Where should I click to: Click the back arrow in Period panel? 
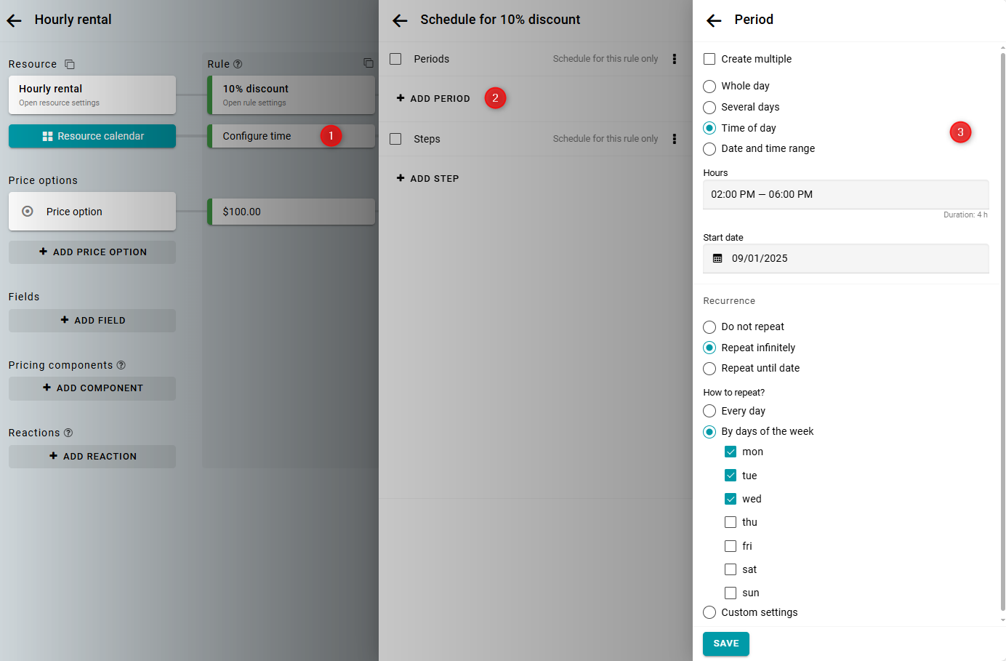coord(714,20)
